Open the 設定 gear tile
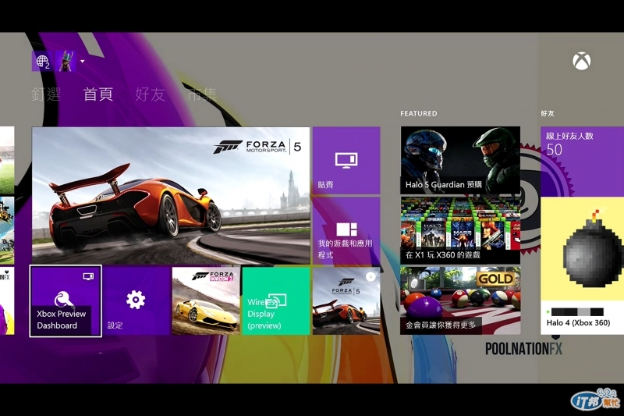Screen dimensions: 624x416 point(136,301)
